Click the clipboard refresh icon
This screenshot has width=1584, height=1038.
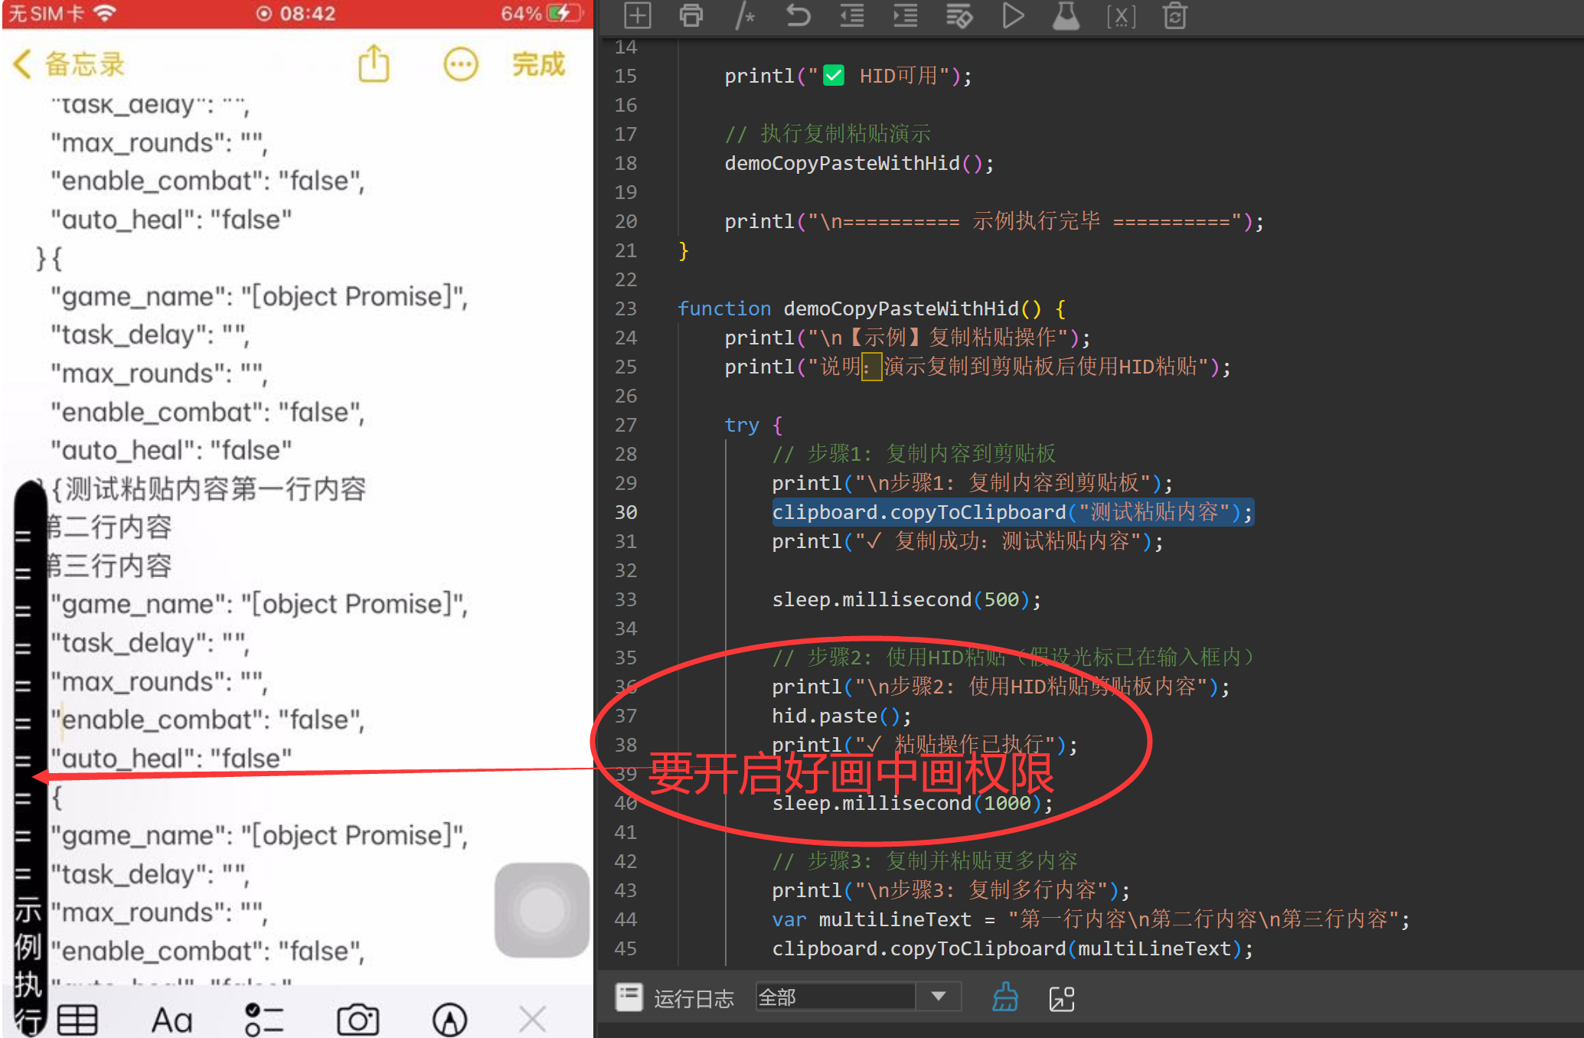tap(1174, 15)
